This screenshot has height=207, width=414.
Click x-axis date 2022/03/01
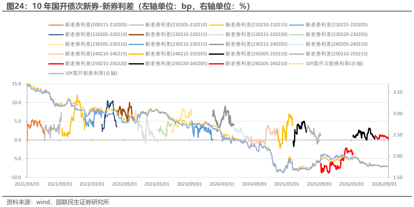92,184
